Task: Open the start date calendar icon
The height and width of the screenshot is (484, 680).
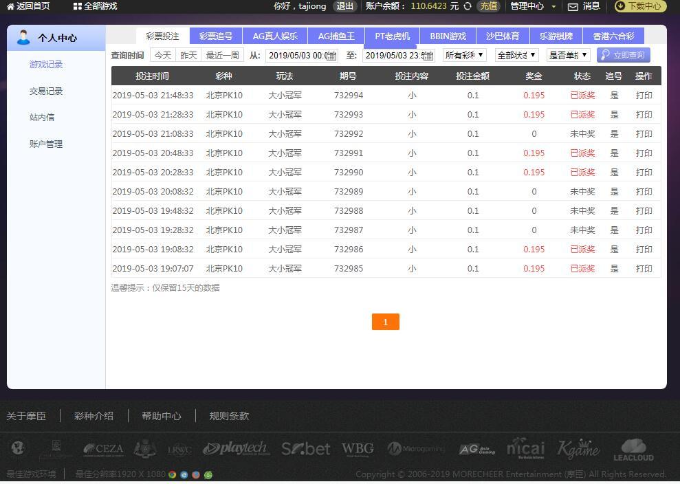Action: click(331, 56)
